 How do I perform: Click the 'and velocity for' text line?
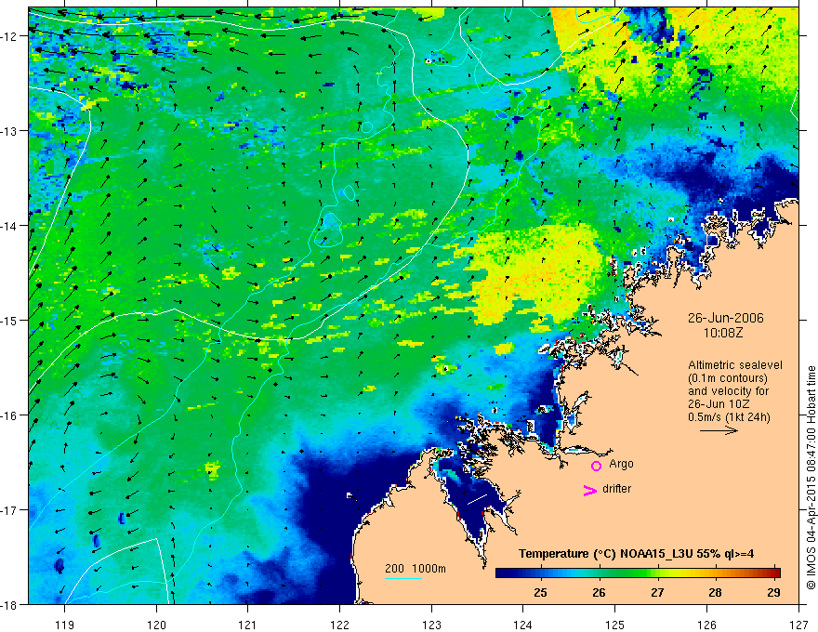728,391
